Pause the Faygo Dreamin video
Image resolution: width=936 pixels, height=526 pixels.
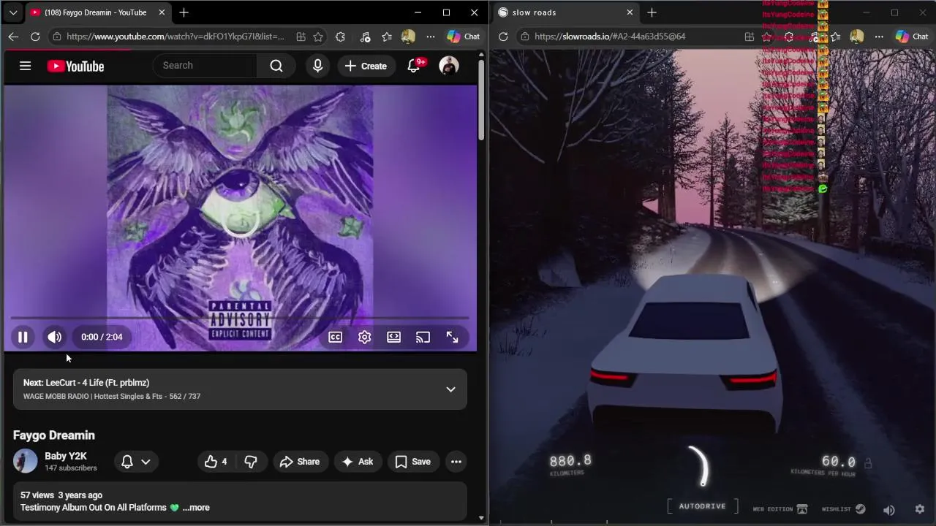[x=23, y=337]
